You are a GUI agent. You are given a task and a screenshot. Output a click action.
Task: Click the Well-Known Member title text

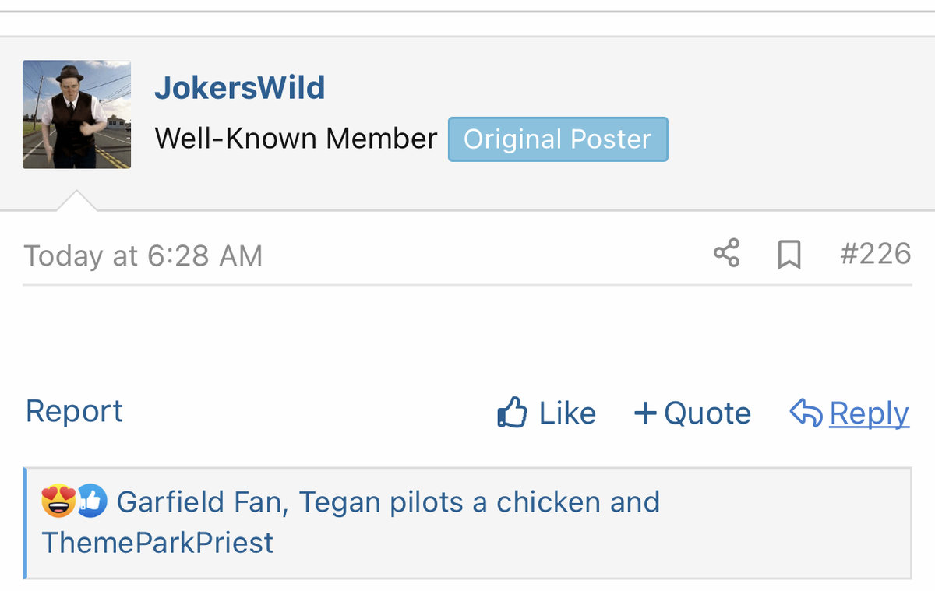(x=296, y=139)
